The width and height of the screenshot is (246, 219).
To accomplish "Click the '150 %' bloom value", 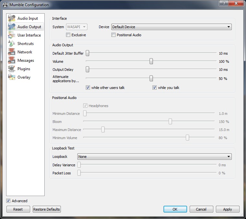I will tap(224, 122).
